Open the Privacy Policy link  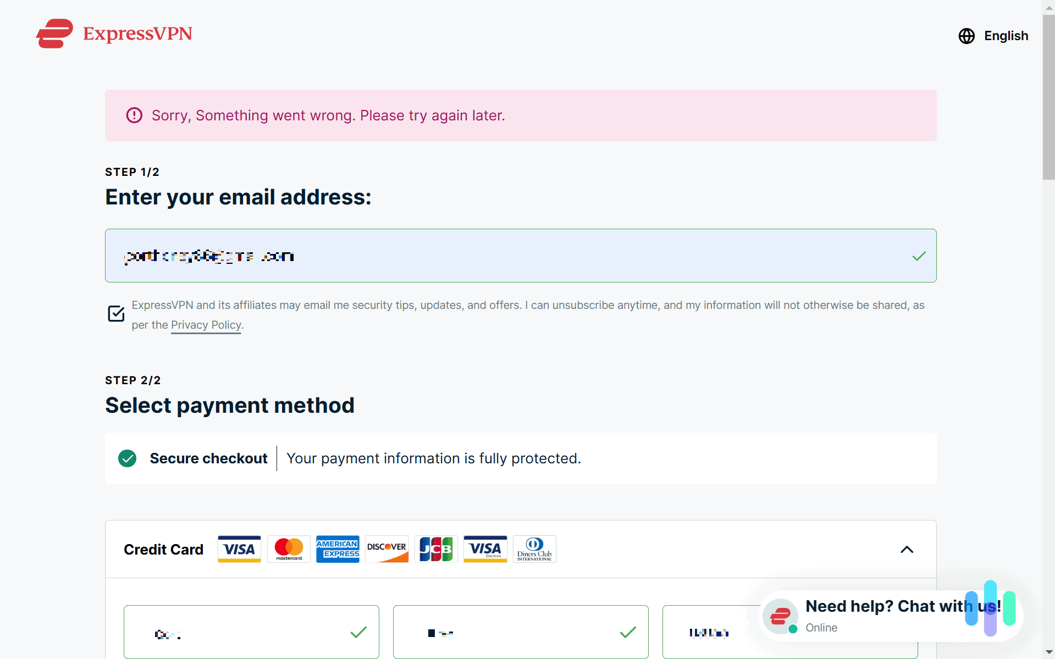tap(206, 325)
